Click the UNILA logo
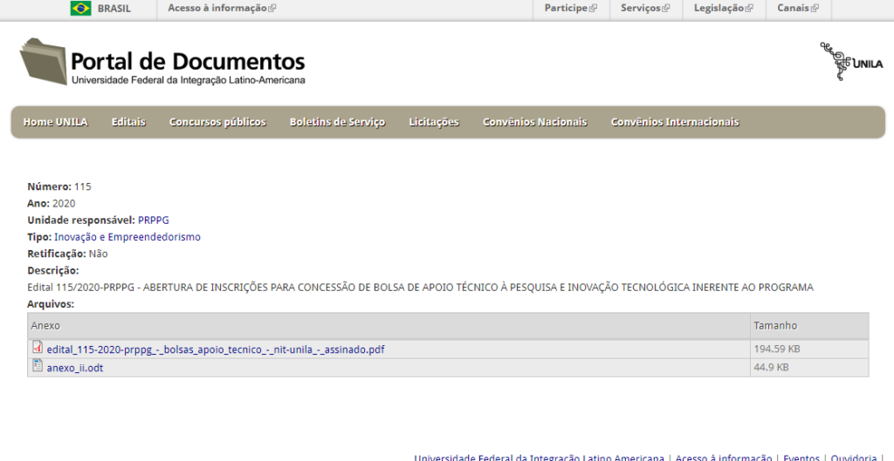The image size is (894, 461). [x=852, y=62]
